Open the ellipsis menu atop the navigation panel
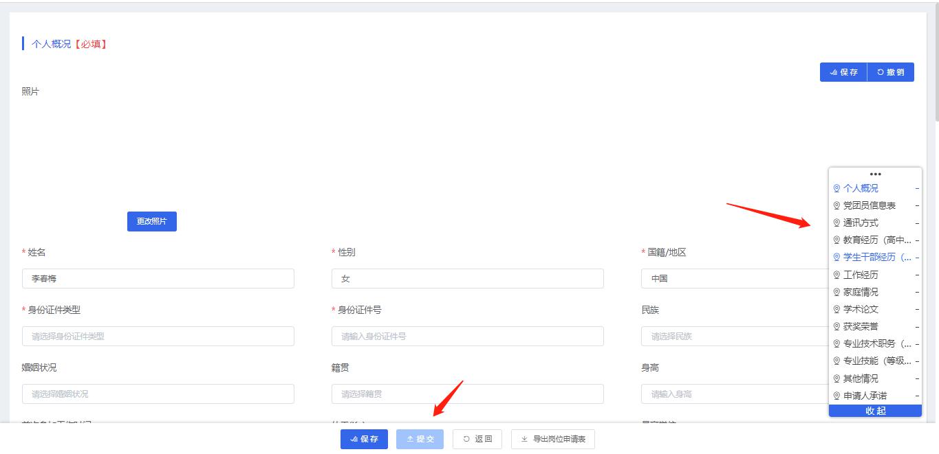Viewport: 939px width, 454px height. [874, 174]
